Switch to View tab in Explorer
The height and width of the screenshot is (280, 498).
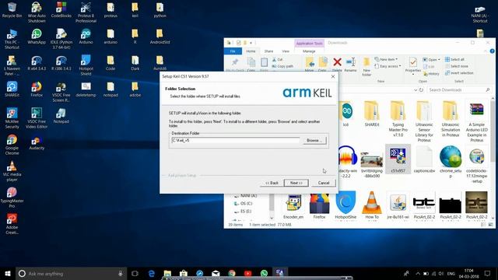pyautogui.click(x=286, y=51)
